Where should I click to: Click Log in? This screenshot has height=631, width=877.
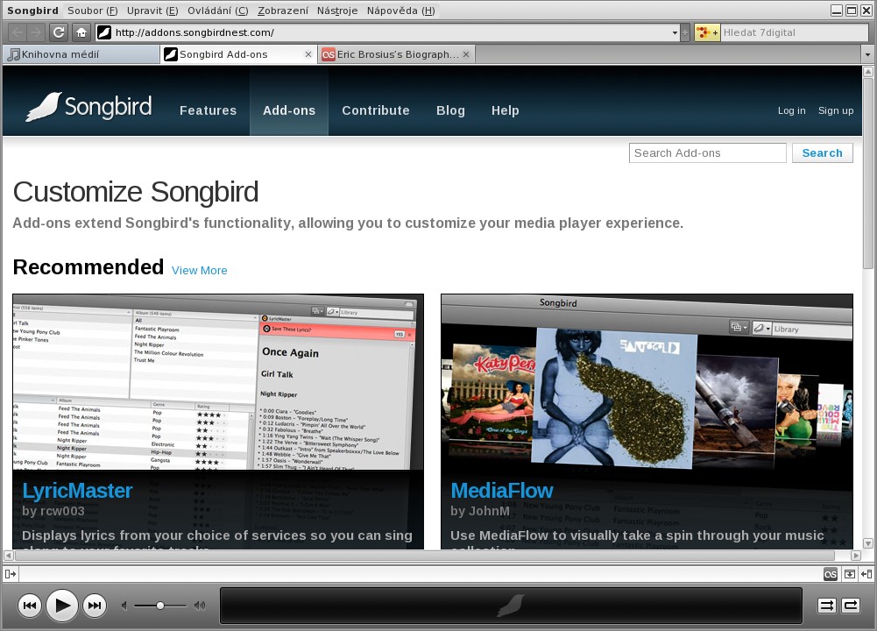tap(791, 110)
